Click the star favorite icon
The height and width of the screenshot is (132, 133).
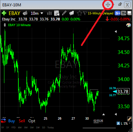point(80,13)
